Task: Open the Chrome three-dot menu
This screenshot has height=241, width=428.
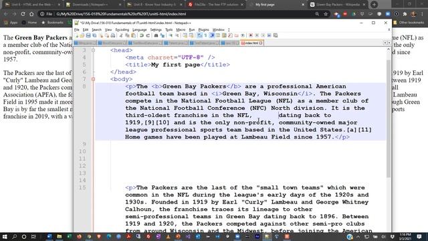Action: coord(422,14)
